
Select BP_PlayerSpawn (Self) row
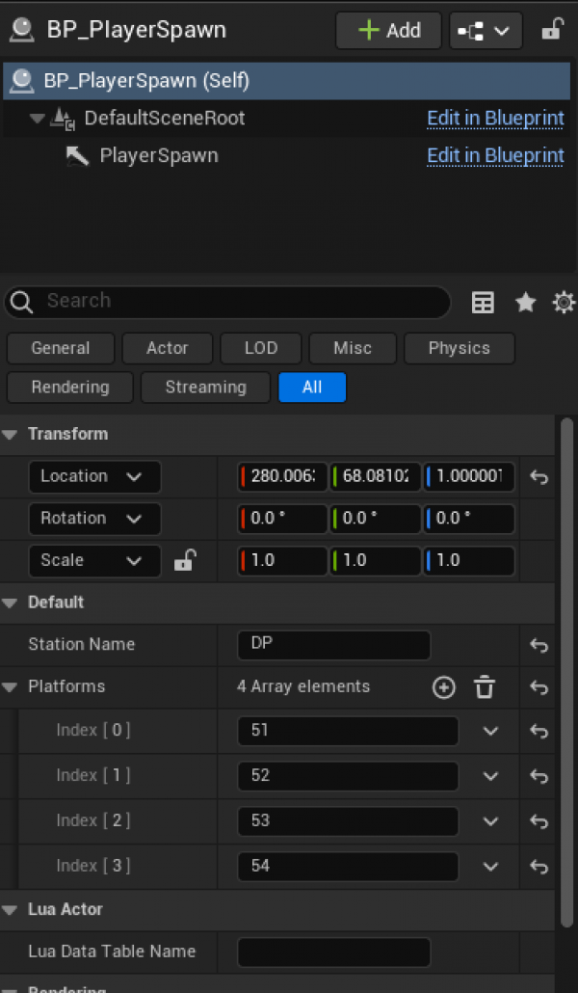coord(146,81)
